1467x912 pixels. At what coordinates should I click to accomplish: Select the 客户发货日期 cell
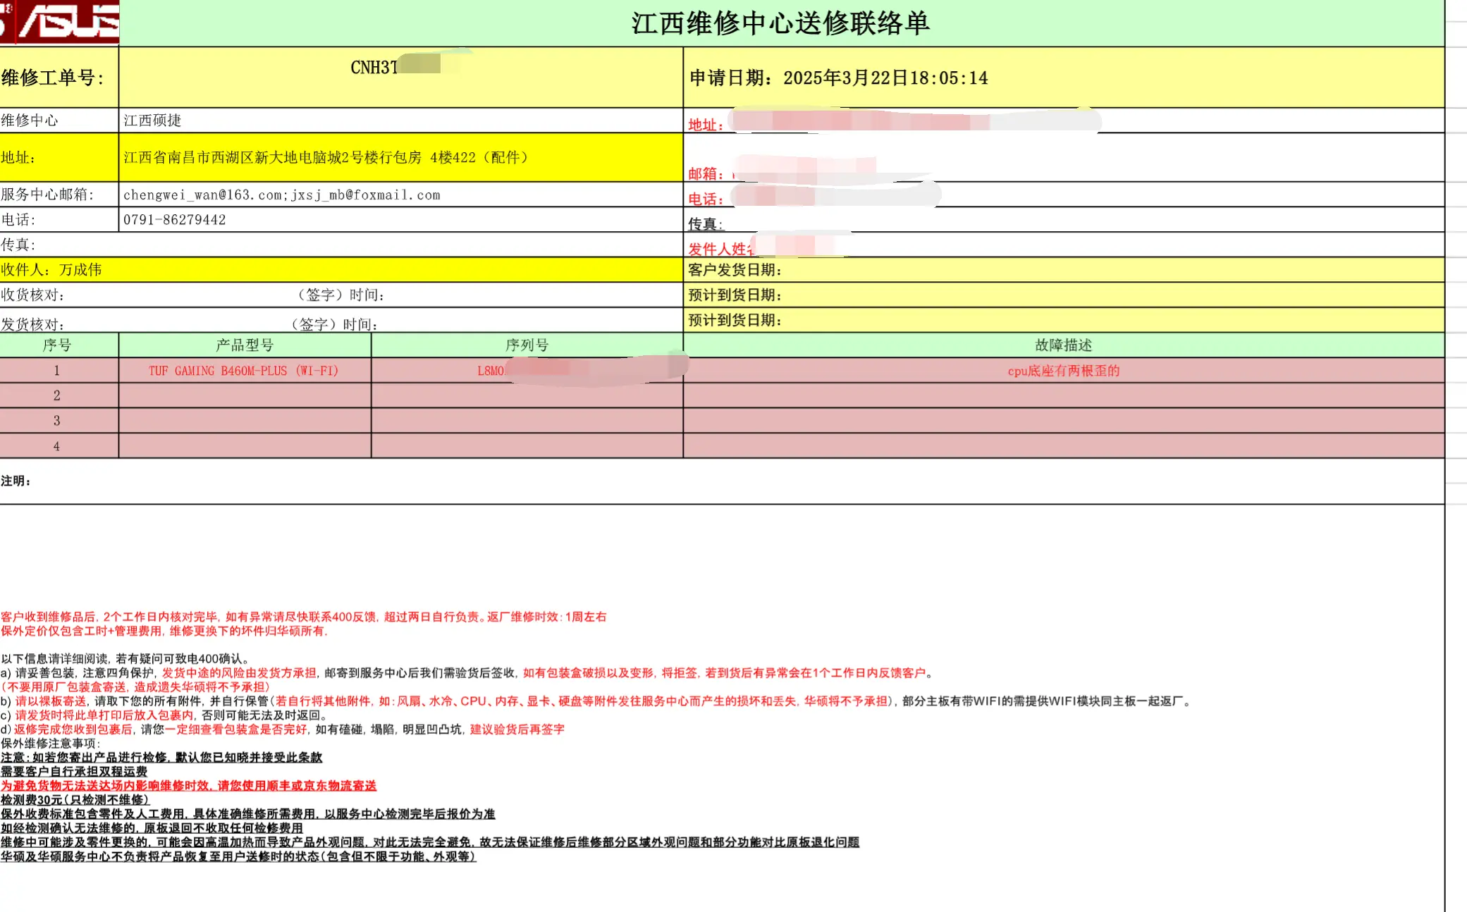point(1064,270)
